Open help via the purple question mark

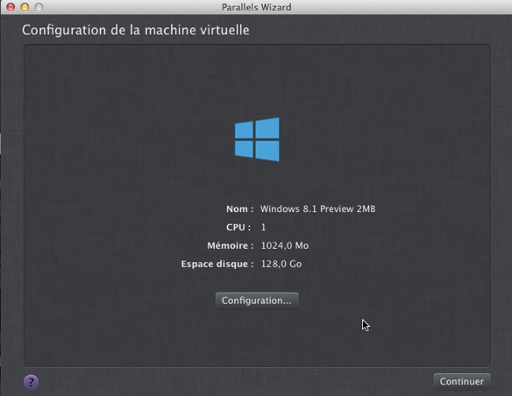pyautogui.click(x=31, y=382)
